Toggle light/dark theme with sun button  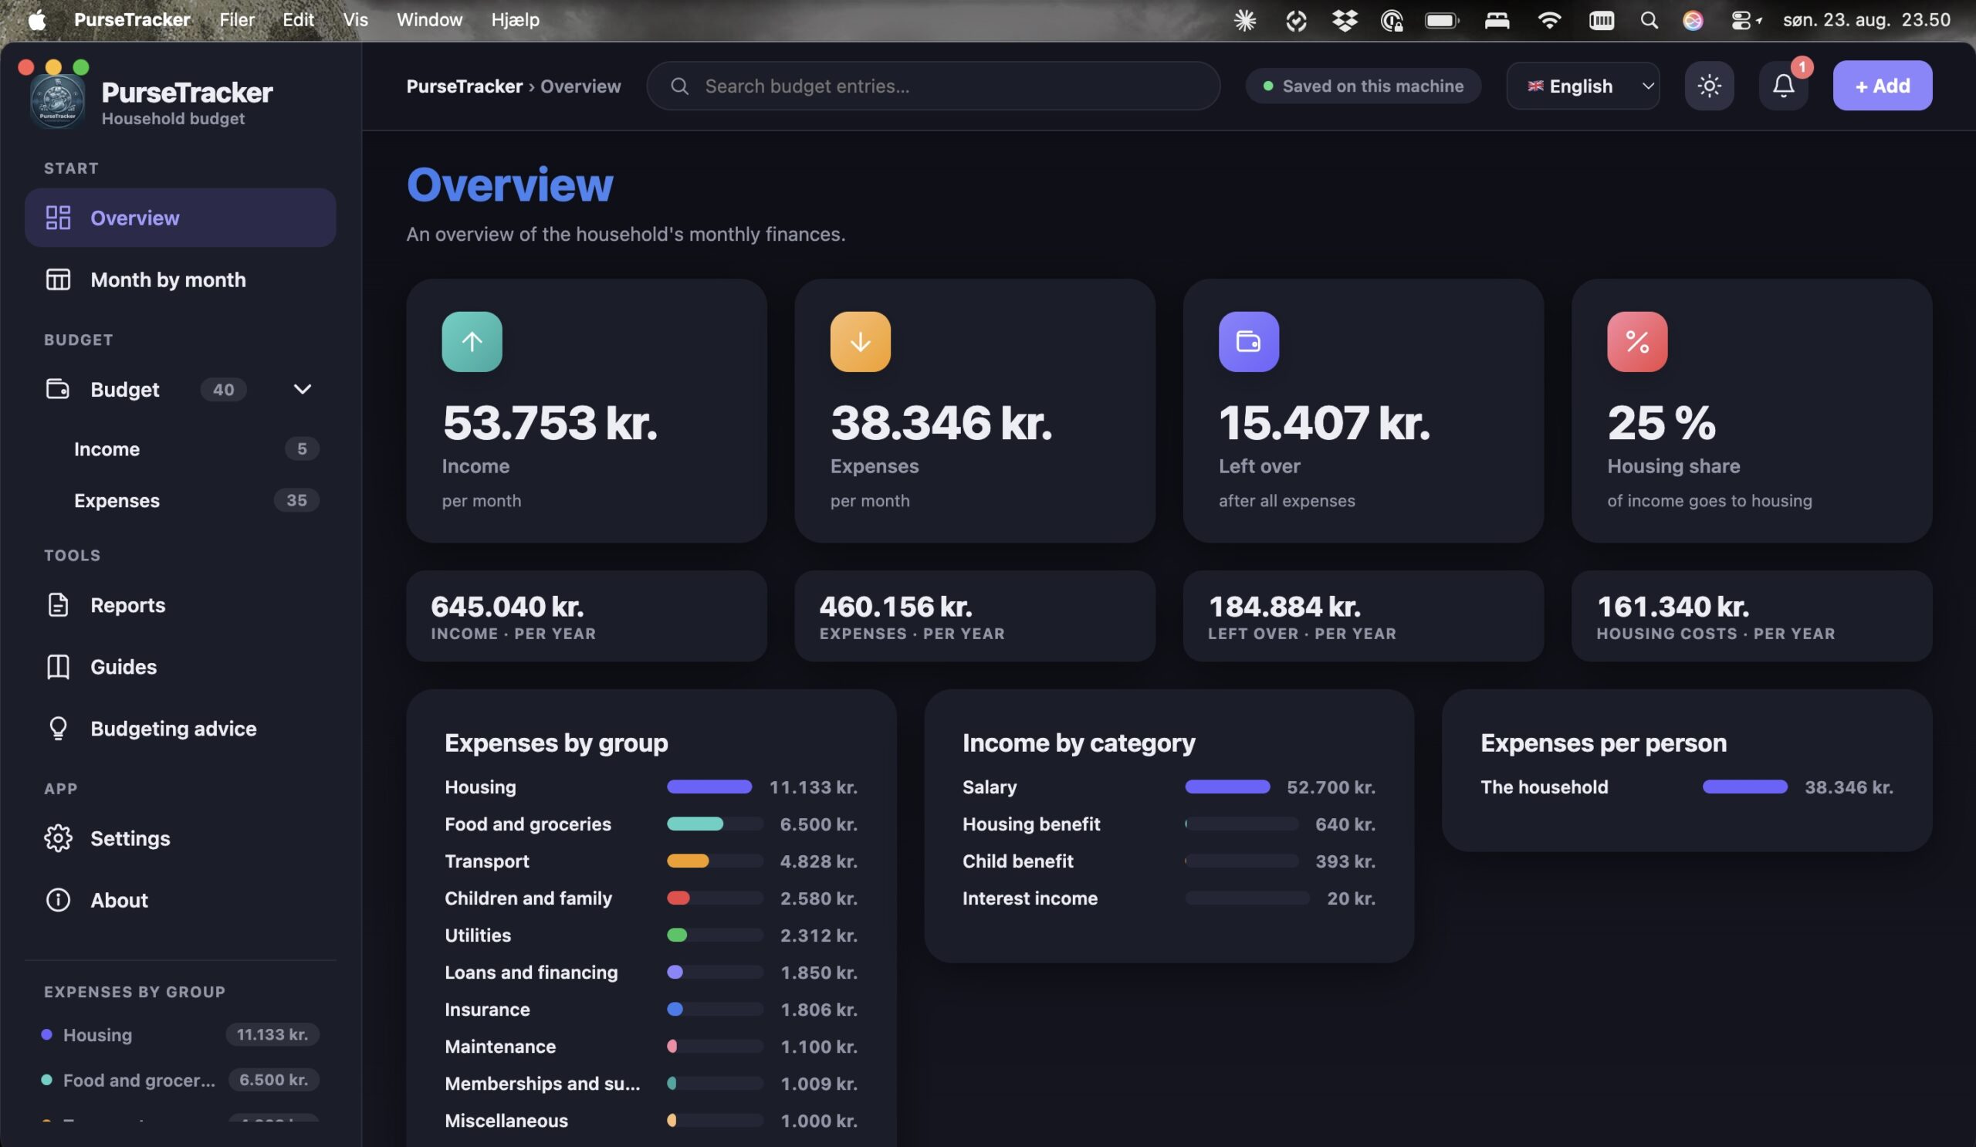[1709, 86]
